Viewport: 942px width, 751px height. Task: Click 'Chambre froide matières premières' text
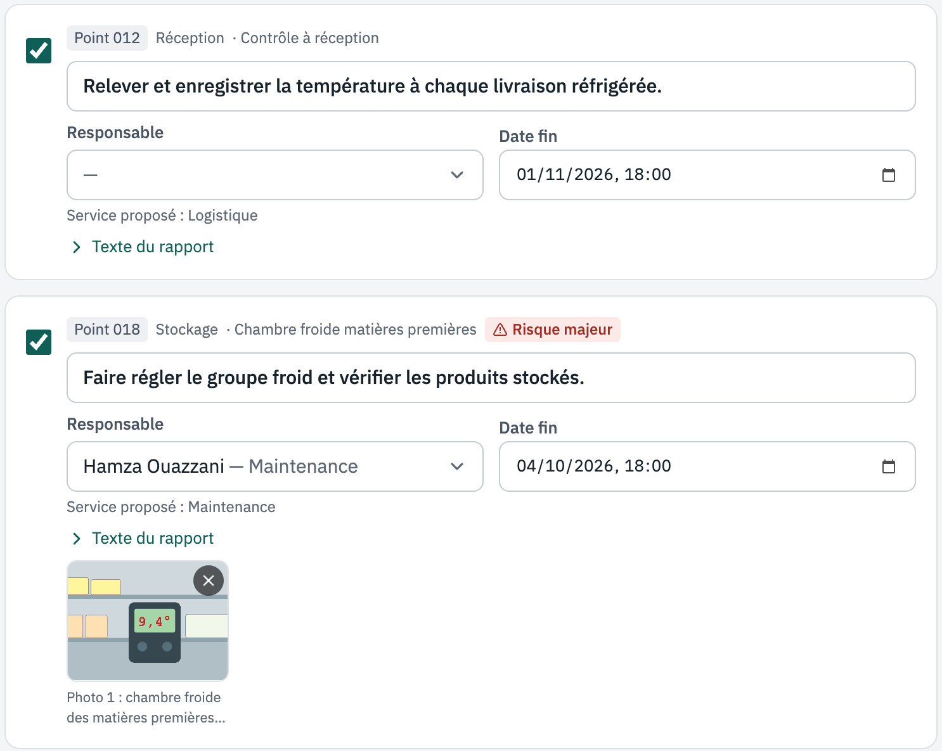tap(355, 330)
